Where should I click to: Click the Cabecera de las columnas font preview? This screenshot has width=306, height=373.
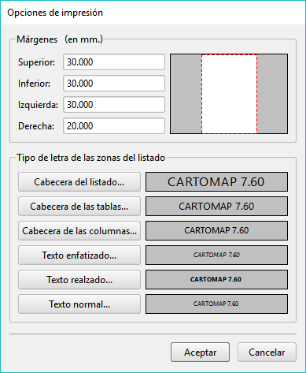(x=216, y=231)
